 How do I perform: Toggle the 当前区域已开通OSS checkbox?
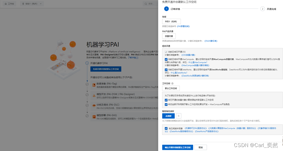[x=166, y=52]
